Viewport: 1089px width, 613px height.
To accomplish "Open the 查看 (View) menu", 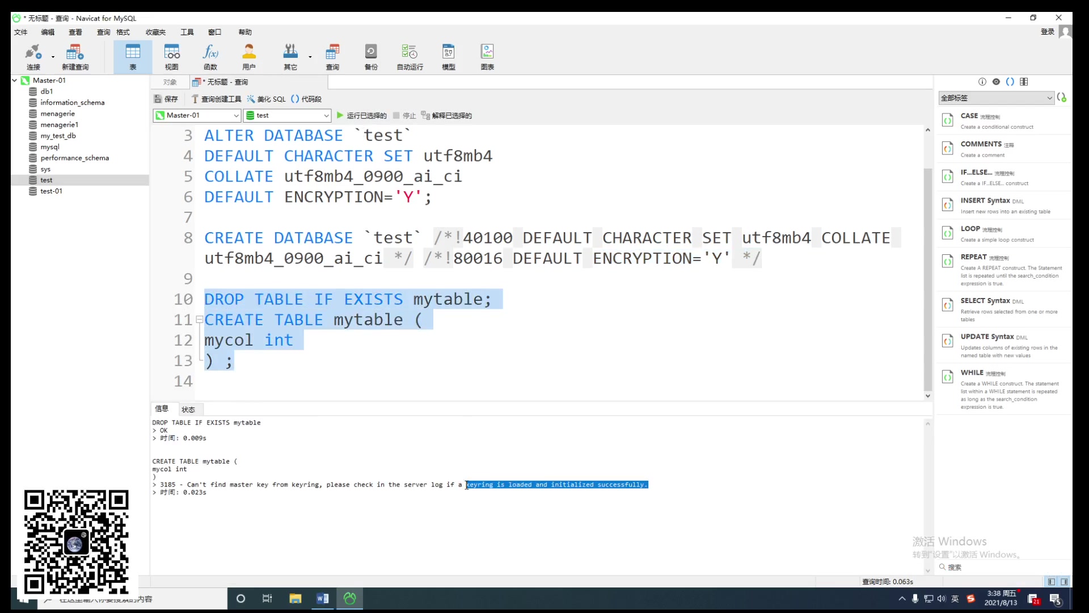I will pos(75,32).
